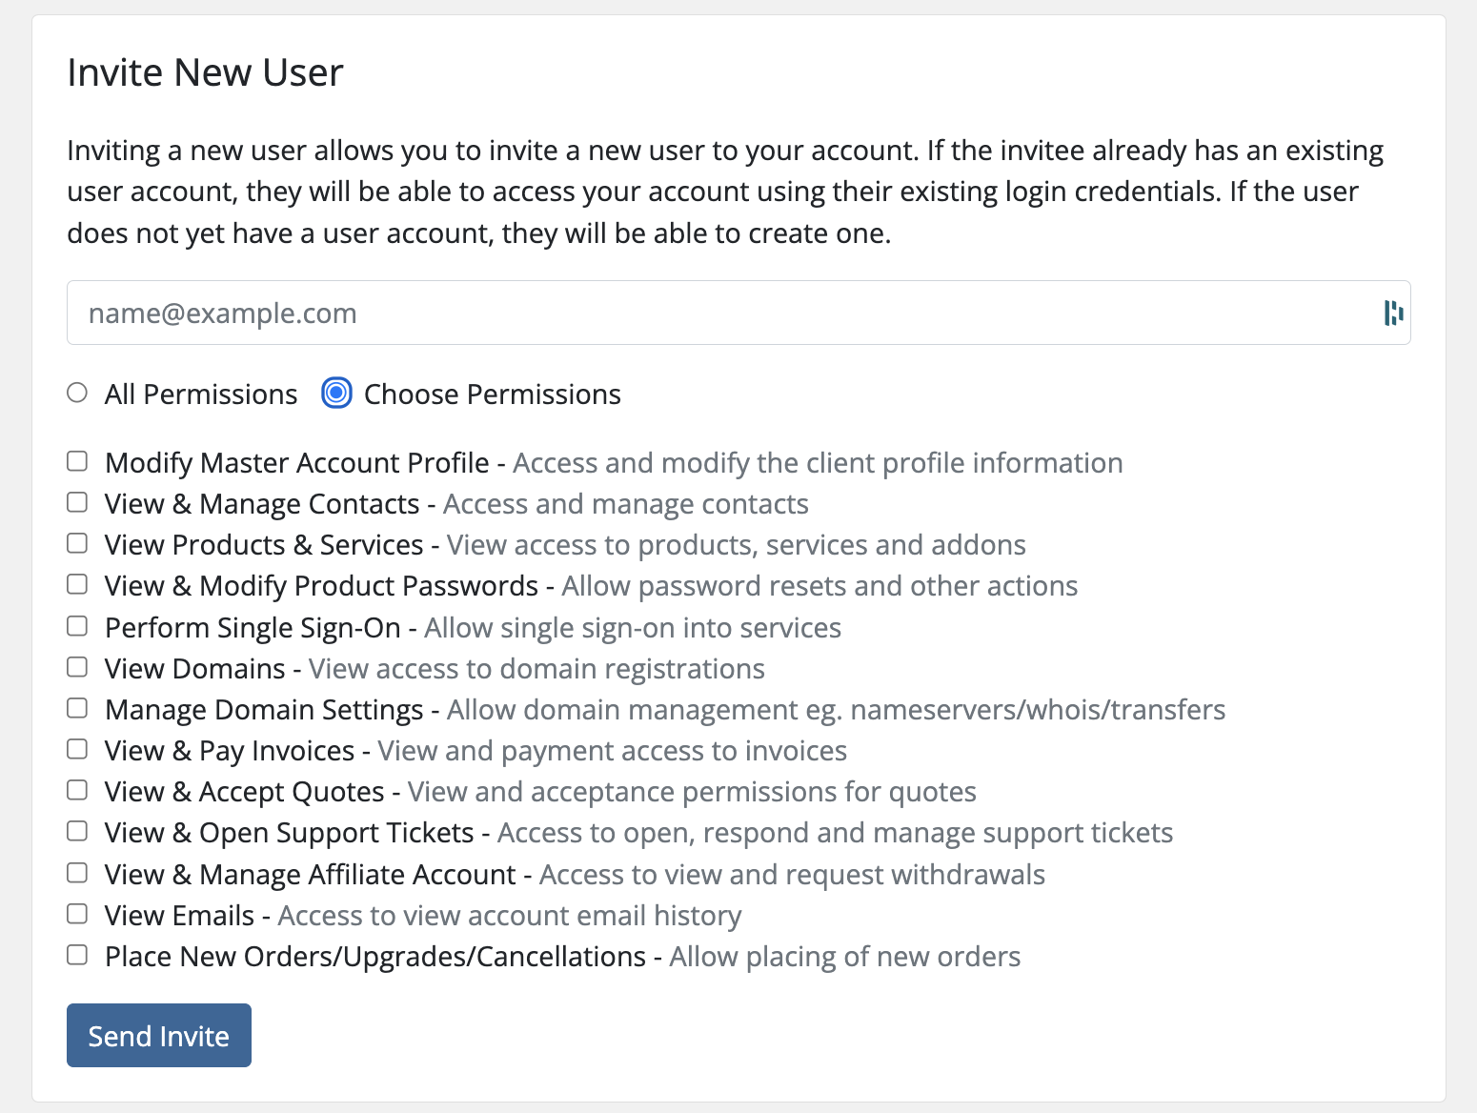This screenshot has height=1113, width=1477.
Task: Click the password manager icon in email field
Action: (x=1393, y=313)
